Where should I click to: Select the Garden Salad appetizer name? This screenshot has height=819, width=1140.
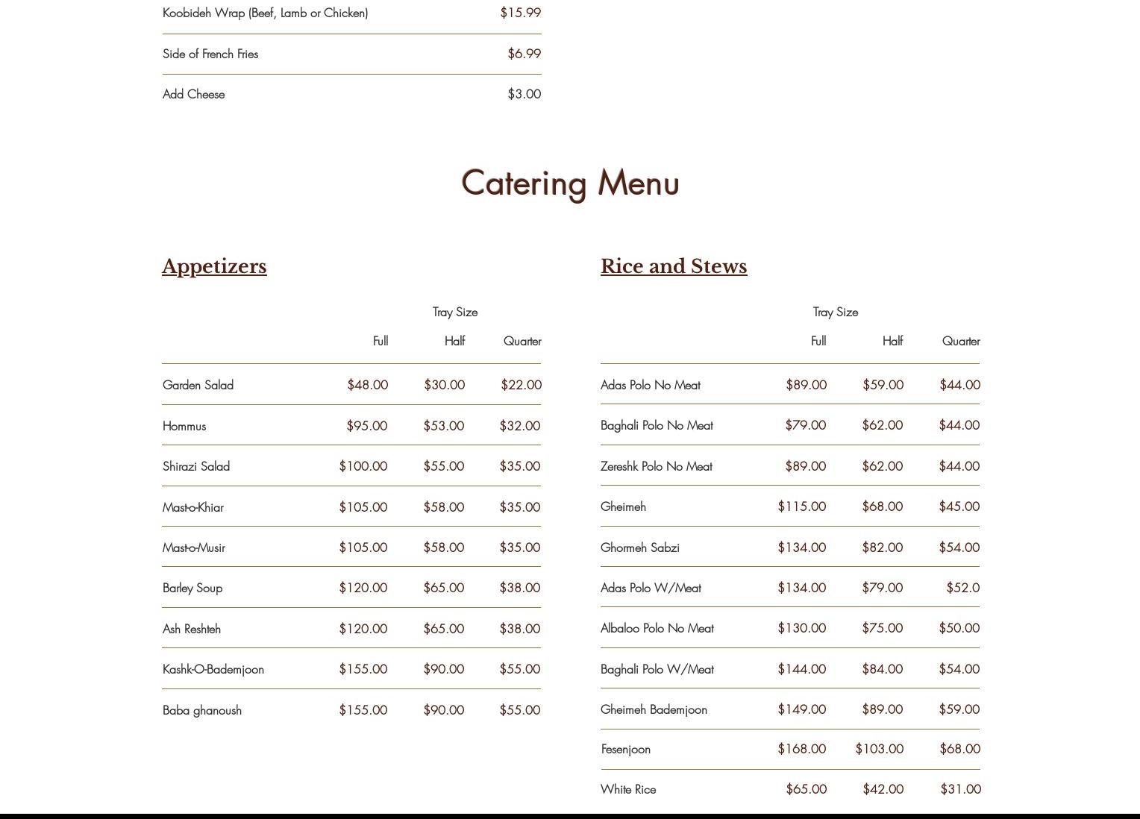pyautogui.click(x=198, y=385)
